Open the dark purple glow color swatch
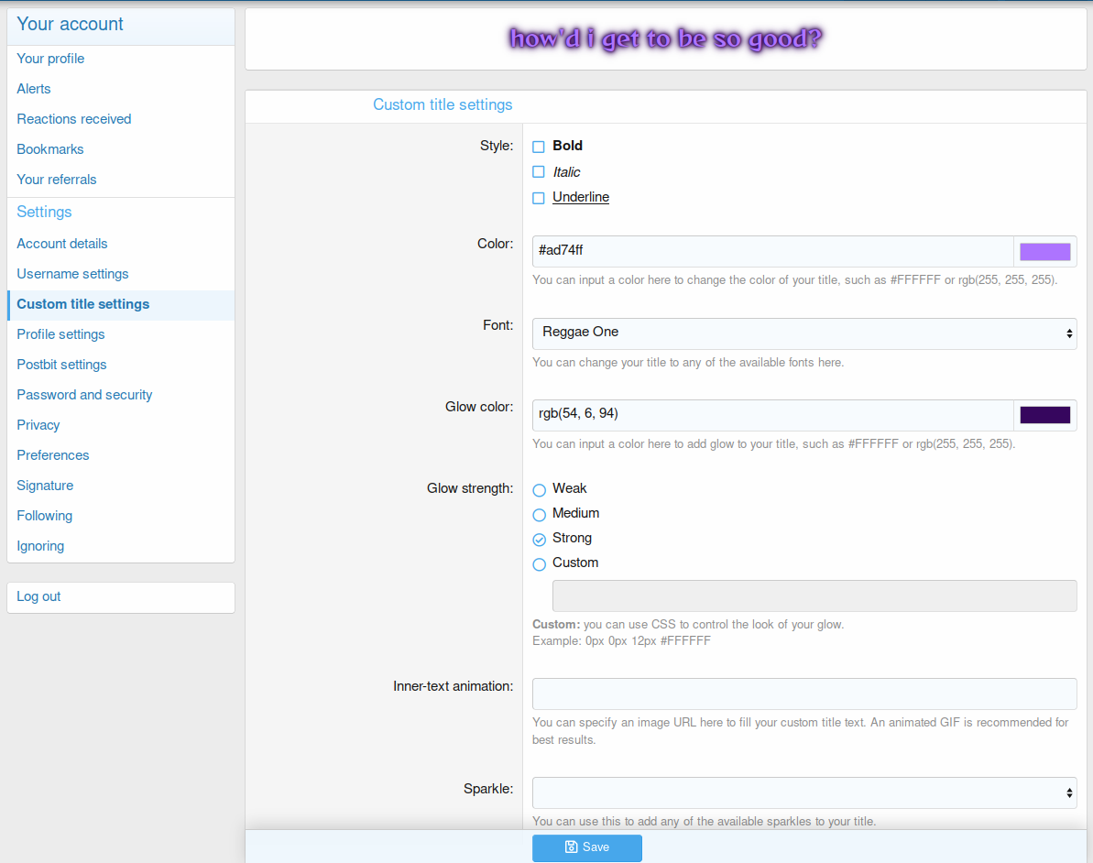1093x863 pixels. pos(1044,415)
